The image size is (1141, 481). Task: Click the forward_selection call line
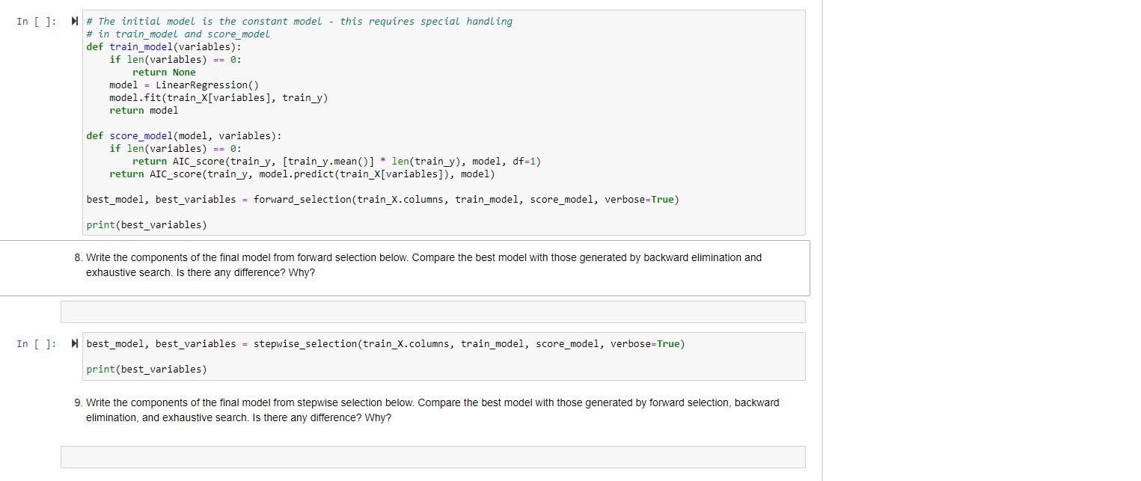click(382, 199)
